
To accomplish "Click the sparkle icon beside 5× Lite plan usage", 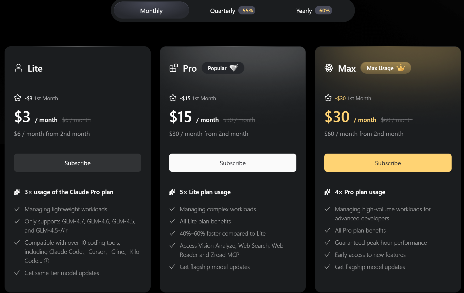I will 172,192.
